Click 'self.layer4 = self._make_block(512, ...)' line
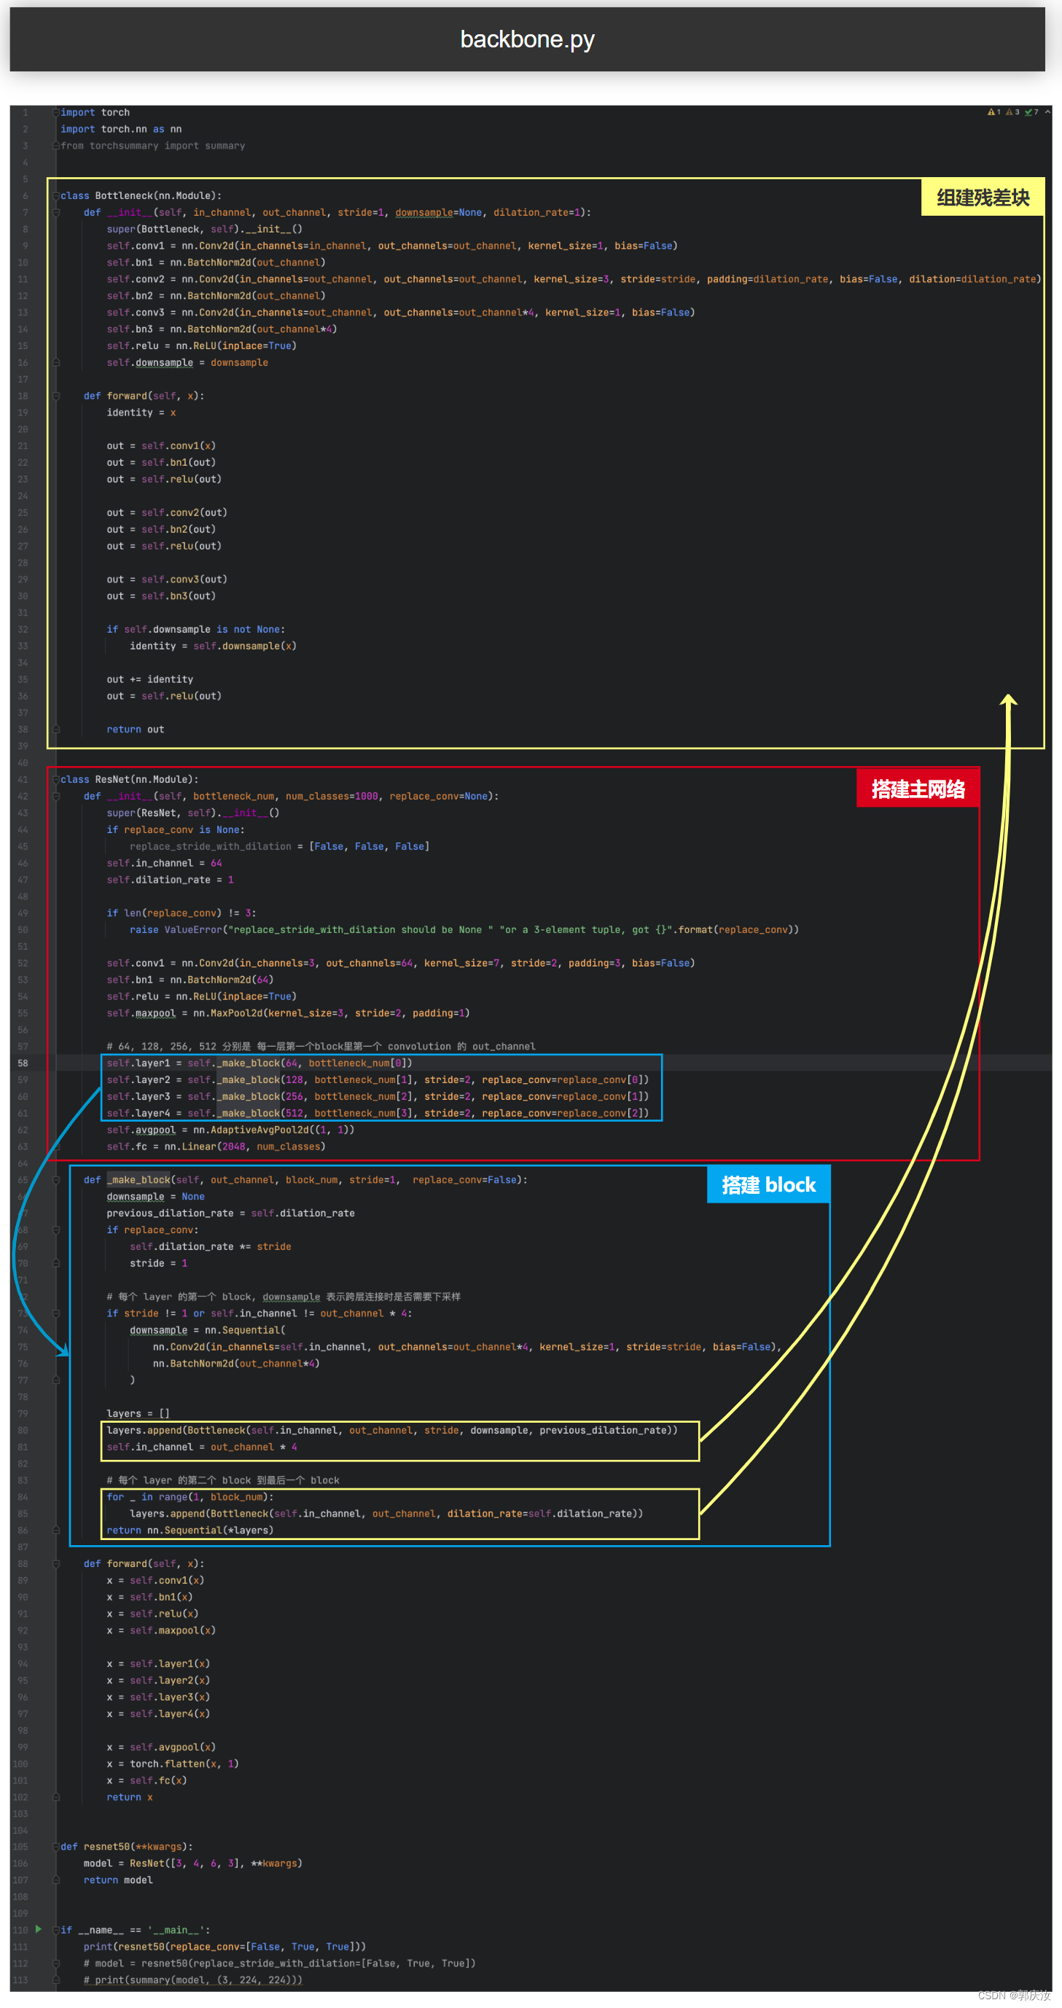This screenshot has width=1062, height=2008. tap(378, 1113)
